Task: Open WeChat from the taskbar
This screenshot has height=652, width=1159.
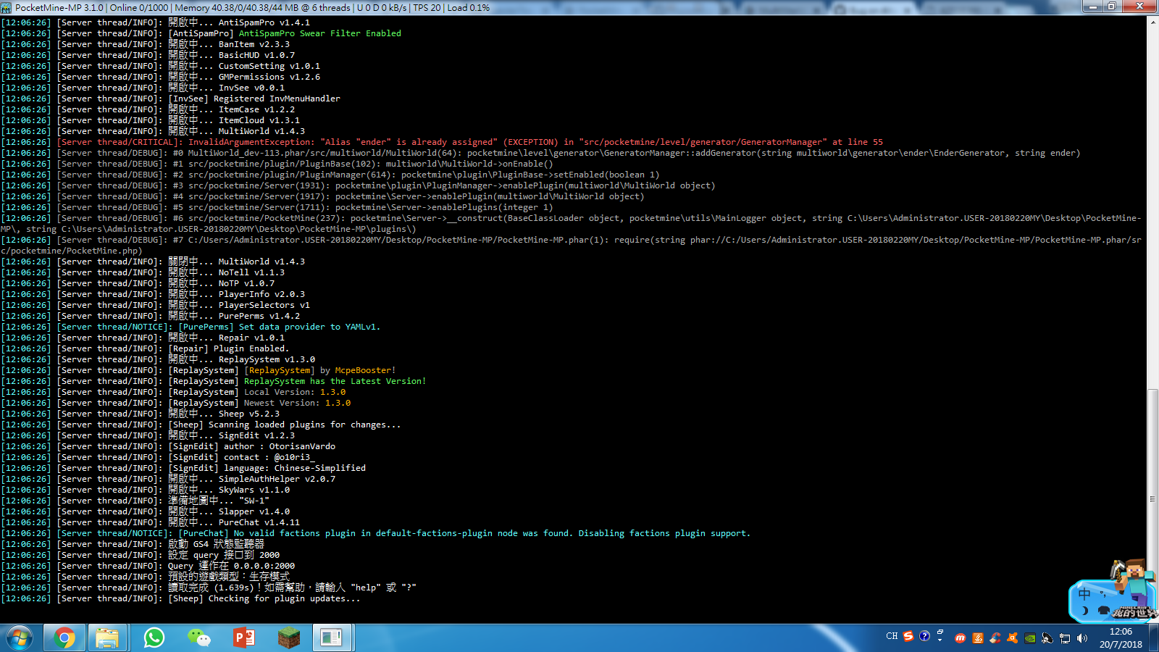Action: click(x=200, y=638)
